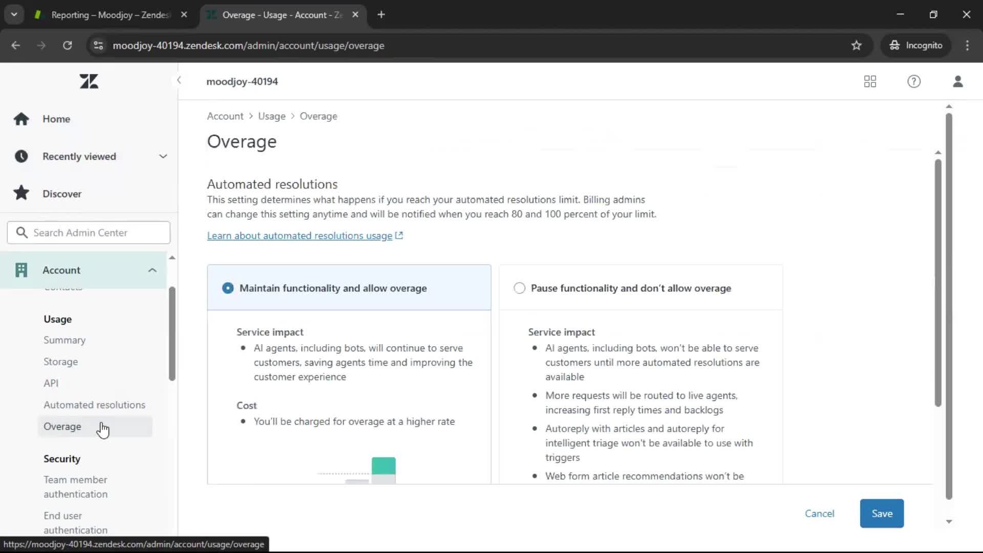
Task: Click Learn about automated resolutions usage link
Action: pyautogui.click(x=305, y=236)
